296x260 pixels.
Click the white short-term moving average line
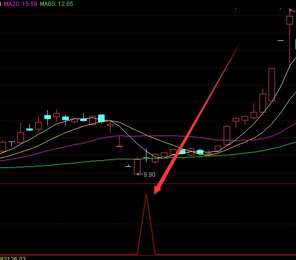pos(132,140)
